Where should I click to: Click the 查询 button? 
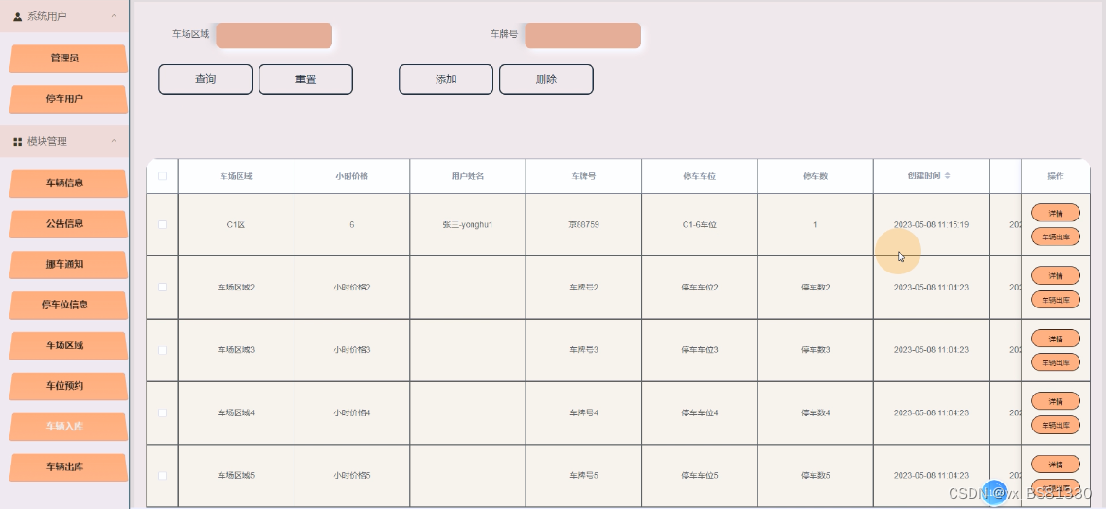click(205, 79)
